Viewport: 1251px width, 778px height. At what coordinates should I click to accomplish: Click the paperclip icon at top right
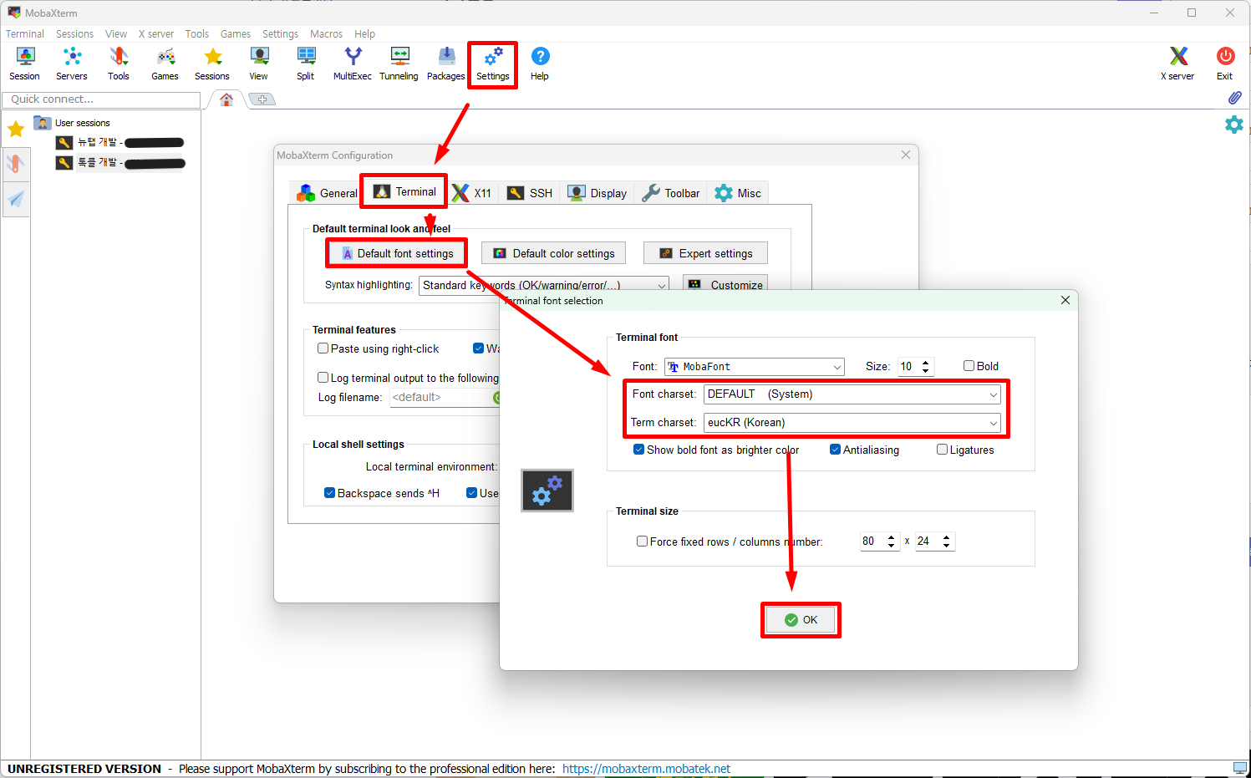point(1234,98)
